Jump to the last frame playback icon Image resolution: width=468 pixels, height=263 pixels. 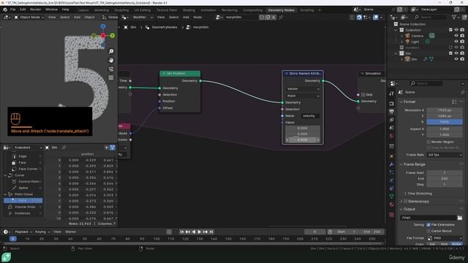[211, 232]
